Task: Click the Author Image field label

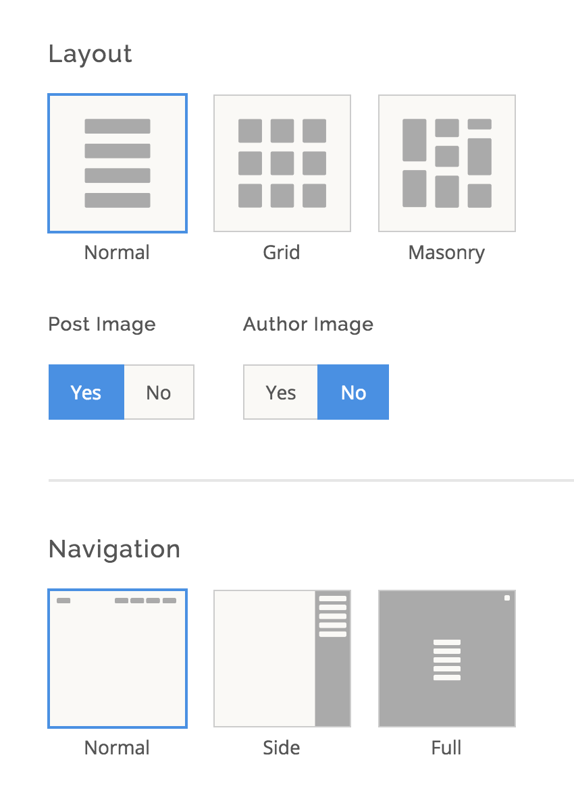Action: (309, 325)
